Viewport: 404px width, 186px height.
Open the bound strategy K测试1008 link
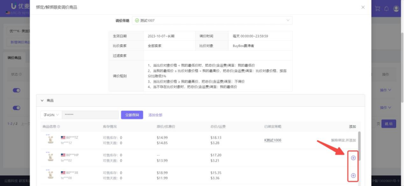point(273,140)
